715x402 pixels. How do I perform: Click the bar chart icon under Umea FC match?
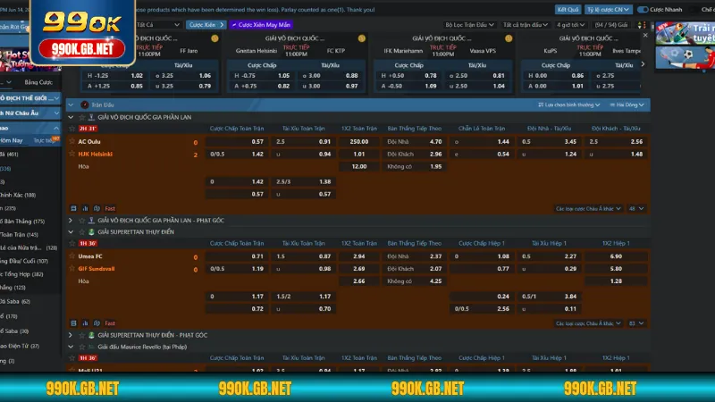(x=85, y=323)
